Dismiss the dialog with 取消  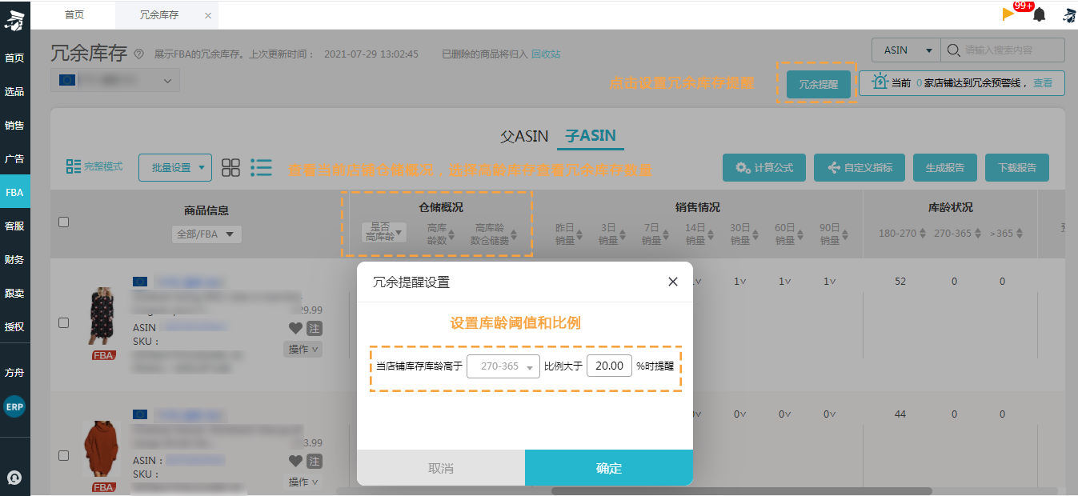[441, 468]
